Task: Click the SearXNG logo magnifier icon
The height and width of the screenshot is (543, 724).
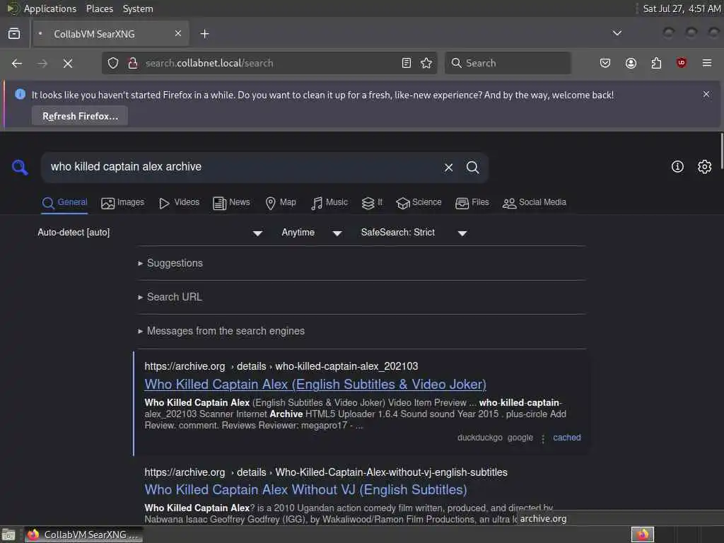Action: point(20,167)
